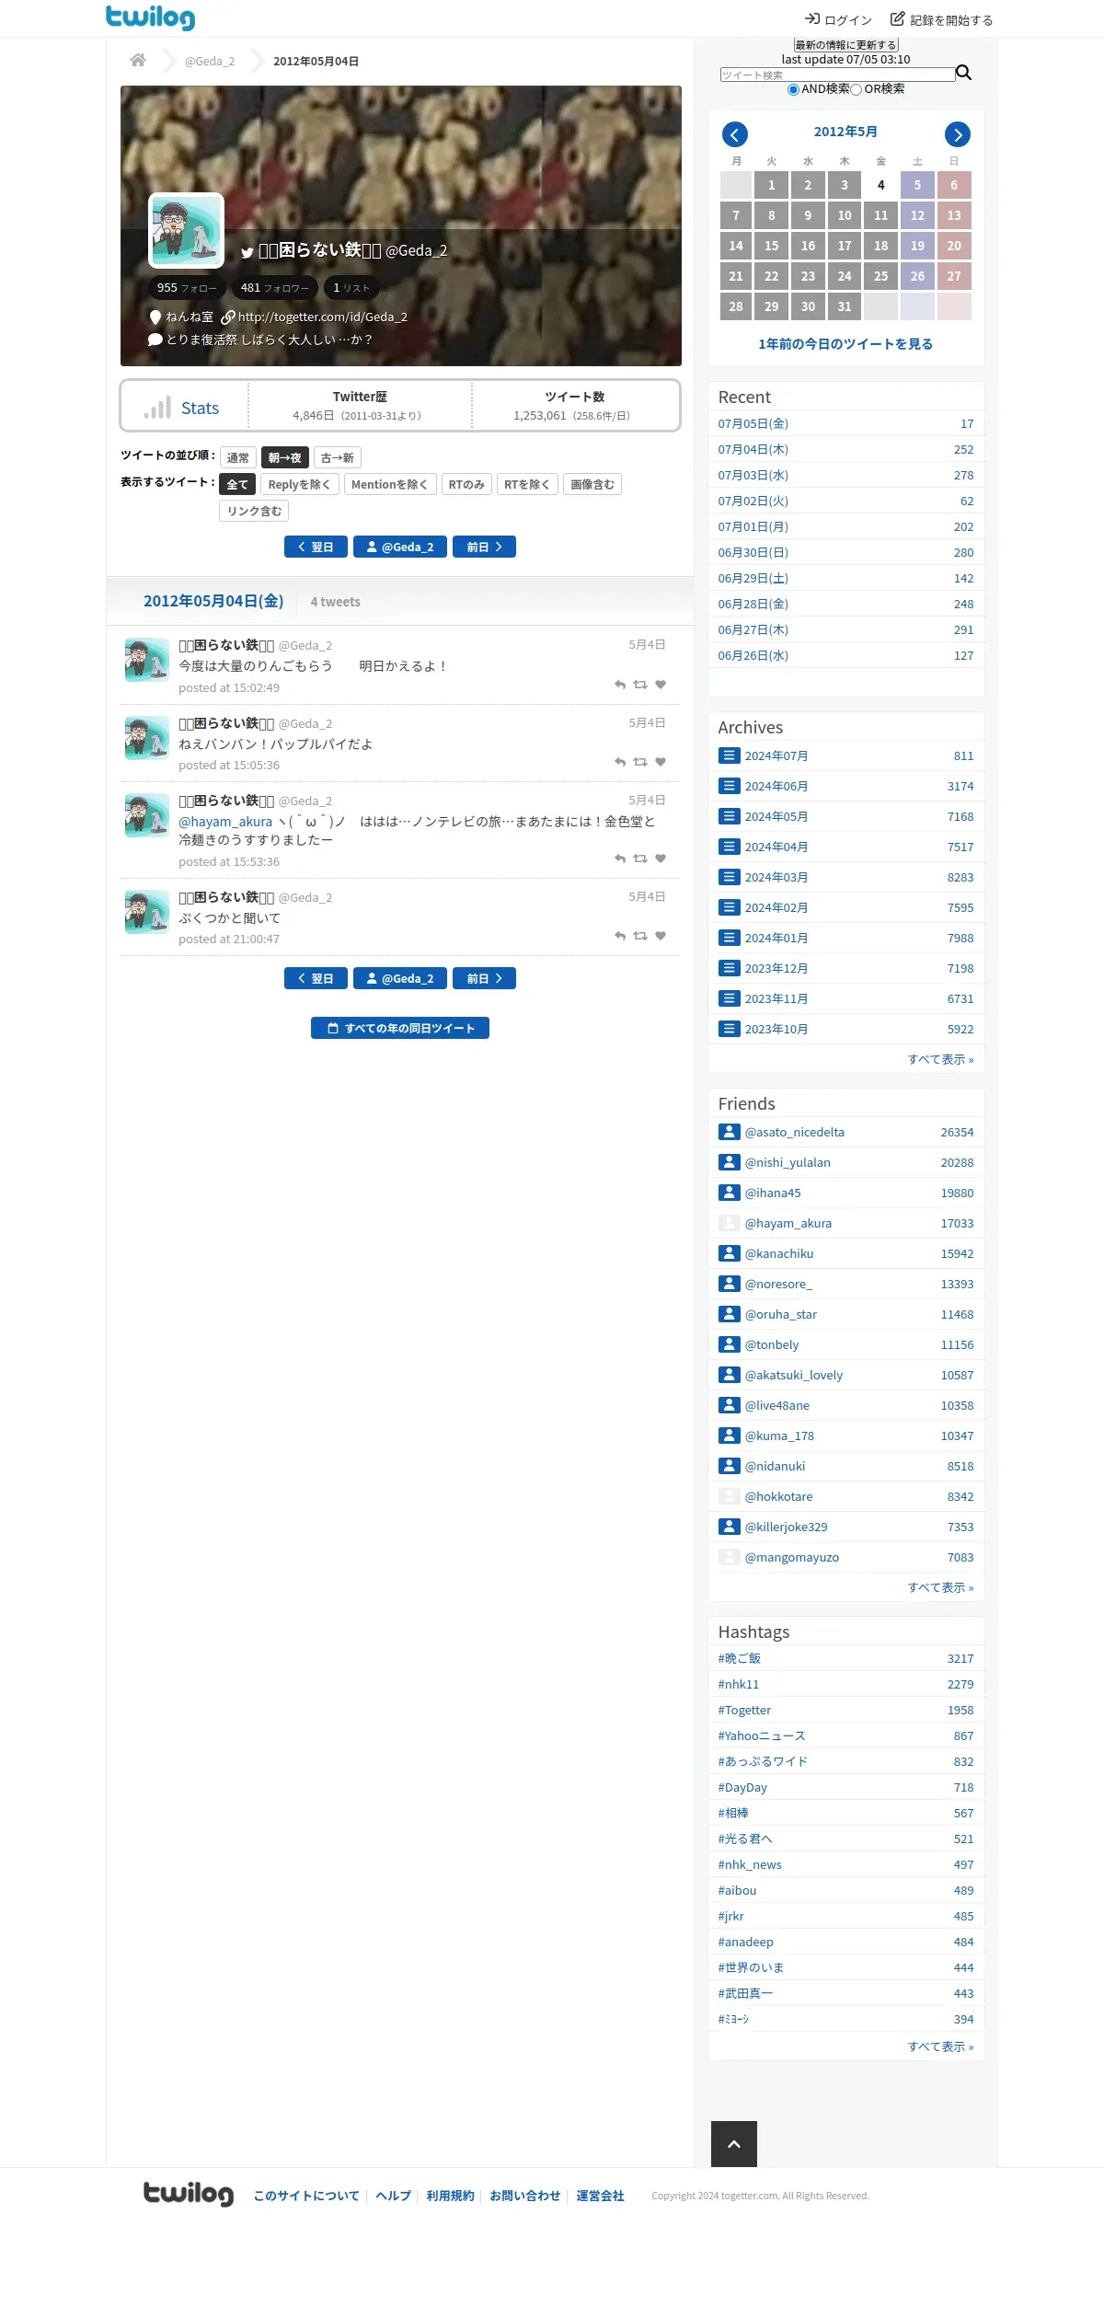Open archive 2024年03月
The width and height of the screenshot is (1104, 2306).
point(776,877)
